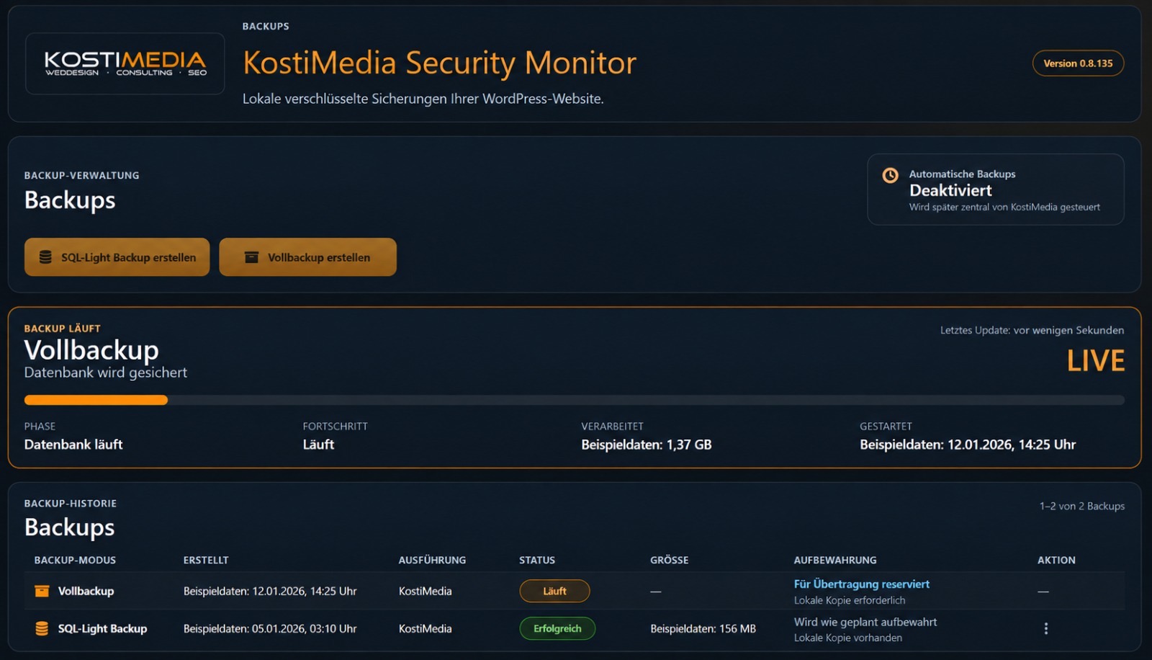Click the GRÖSSE column header
Screen dimensions: 1152x660
pos(669,560)
